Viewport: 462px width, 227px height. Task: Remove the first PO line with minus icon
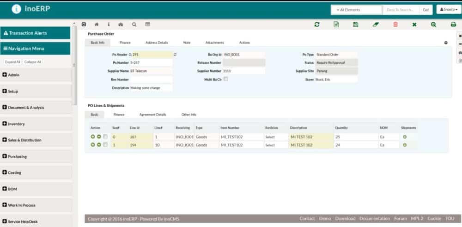99,137
